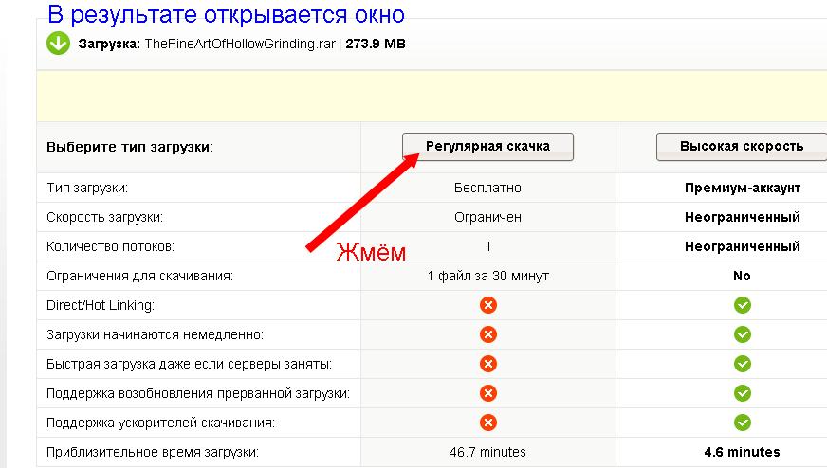Click the 4.6 minutes estimate
Screen dimensions: 827x468
pos(742,452)
